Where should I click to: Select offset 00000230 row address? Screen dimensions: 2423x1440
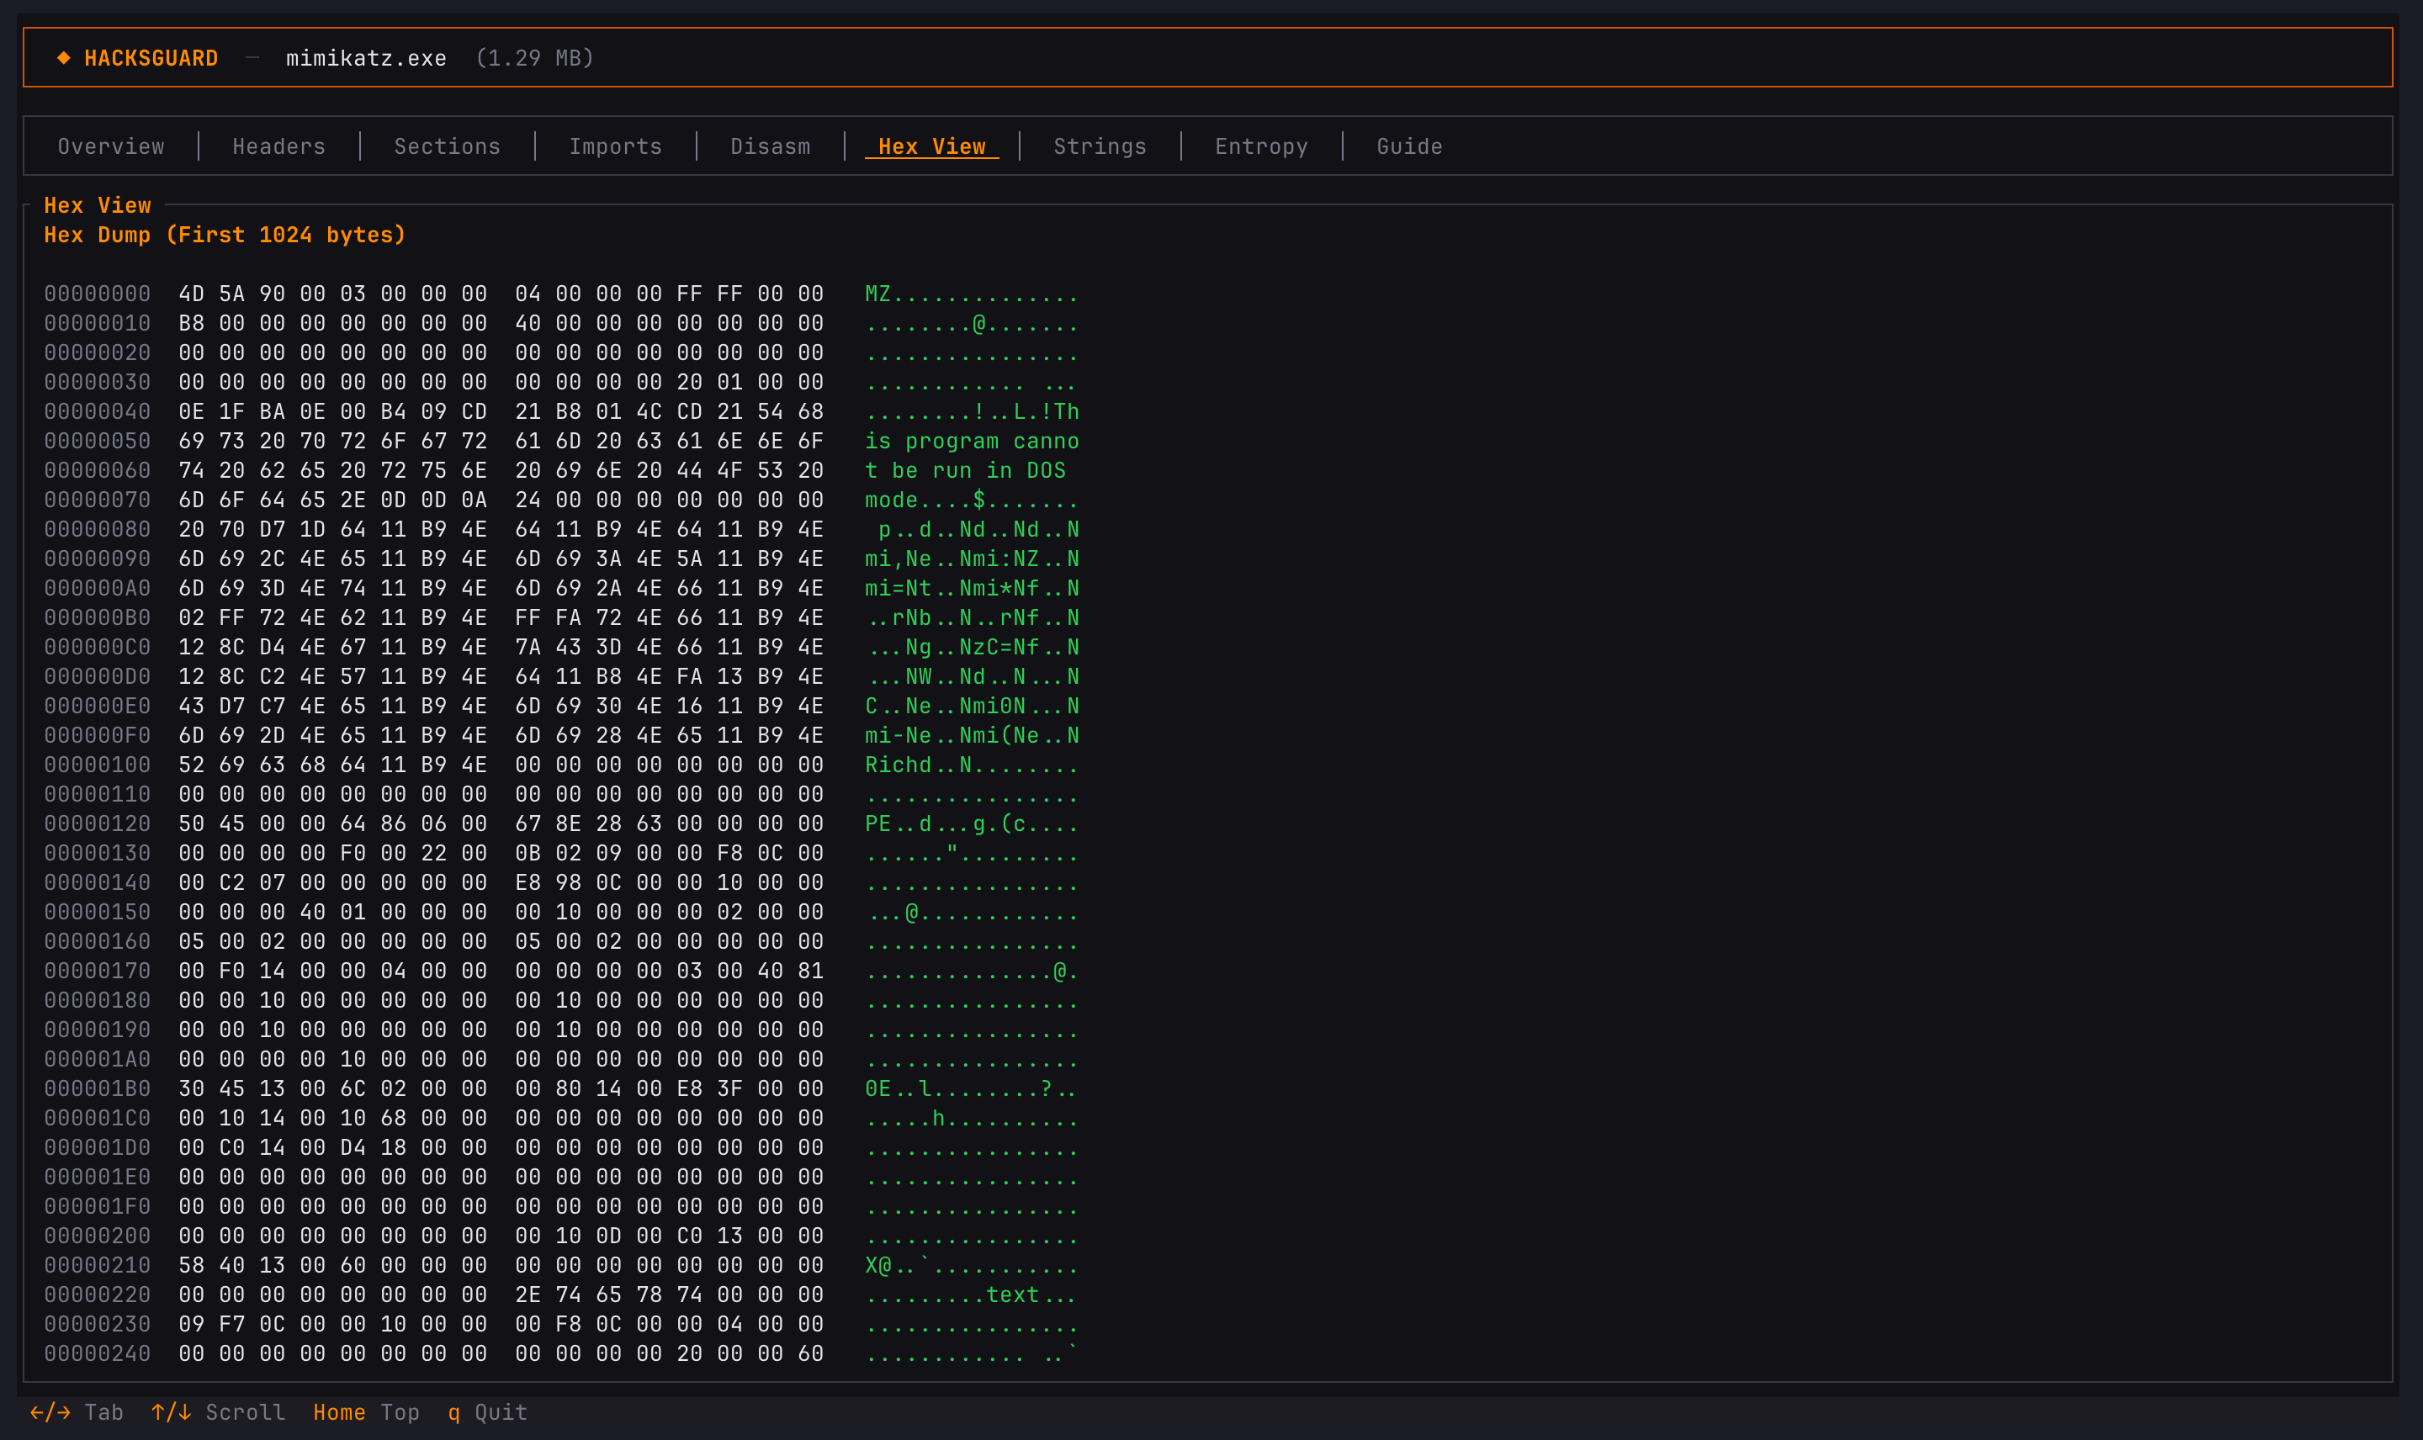click(x=97, y=1325)
